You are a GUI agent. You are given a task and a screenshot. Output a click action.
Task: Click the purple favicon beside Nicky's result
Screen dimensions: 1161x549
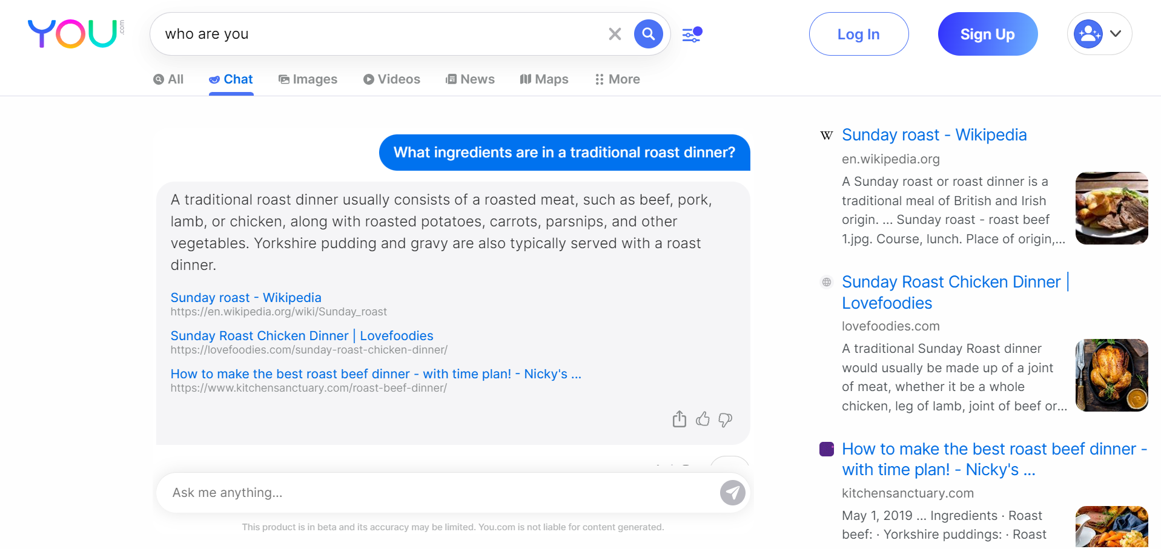pyautogui.click(x=826, y=449)
